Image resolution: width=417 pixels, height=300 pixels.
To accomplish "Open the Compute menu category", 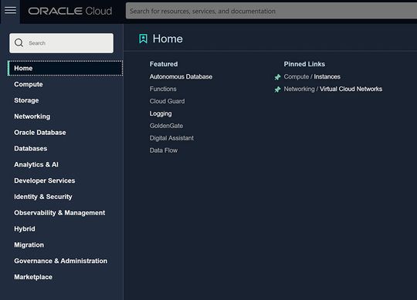I will point(29,84).
